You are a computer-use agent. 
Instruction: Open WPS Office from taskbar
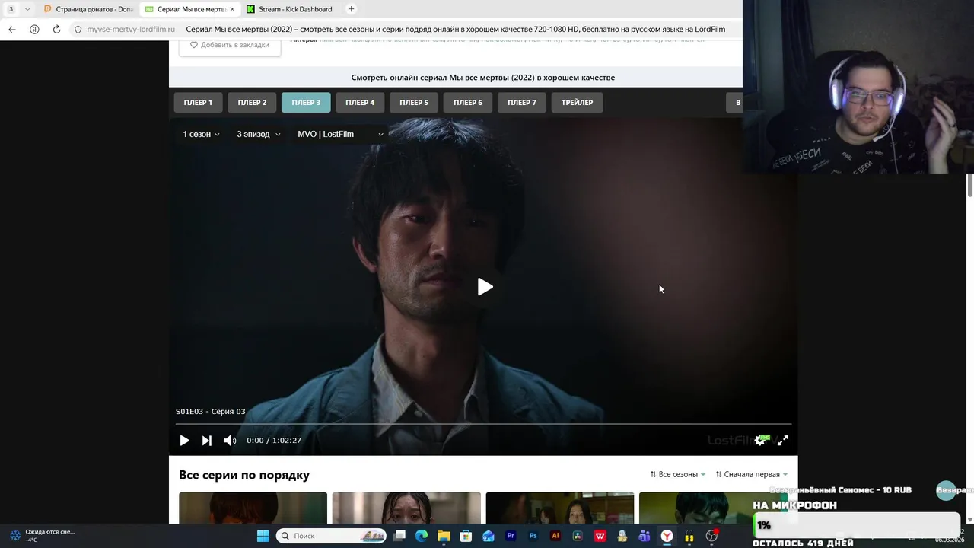pos(600,536)
